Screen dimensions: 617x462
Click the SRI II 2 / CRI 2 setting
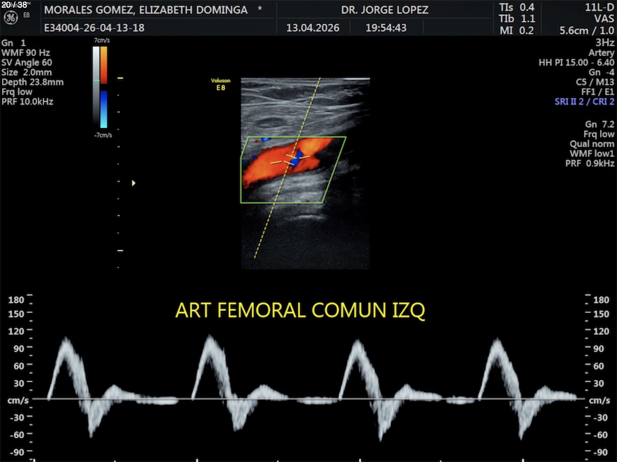point(584,102)
